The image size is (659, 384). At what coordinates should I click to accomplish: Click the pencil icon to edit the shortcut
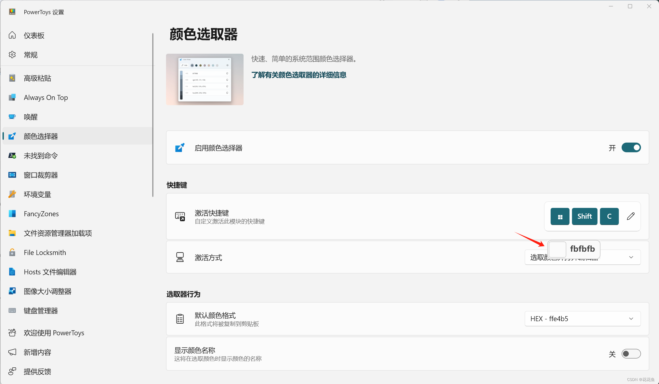tap(630, 216)
